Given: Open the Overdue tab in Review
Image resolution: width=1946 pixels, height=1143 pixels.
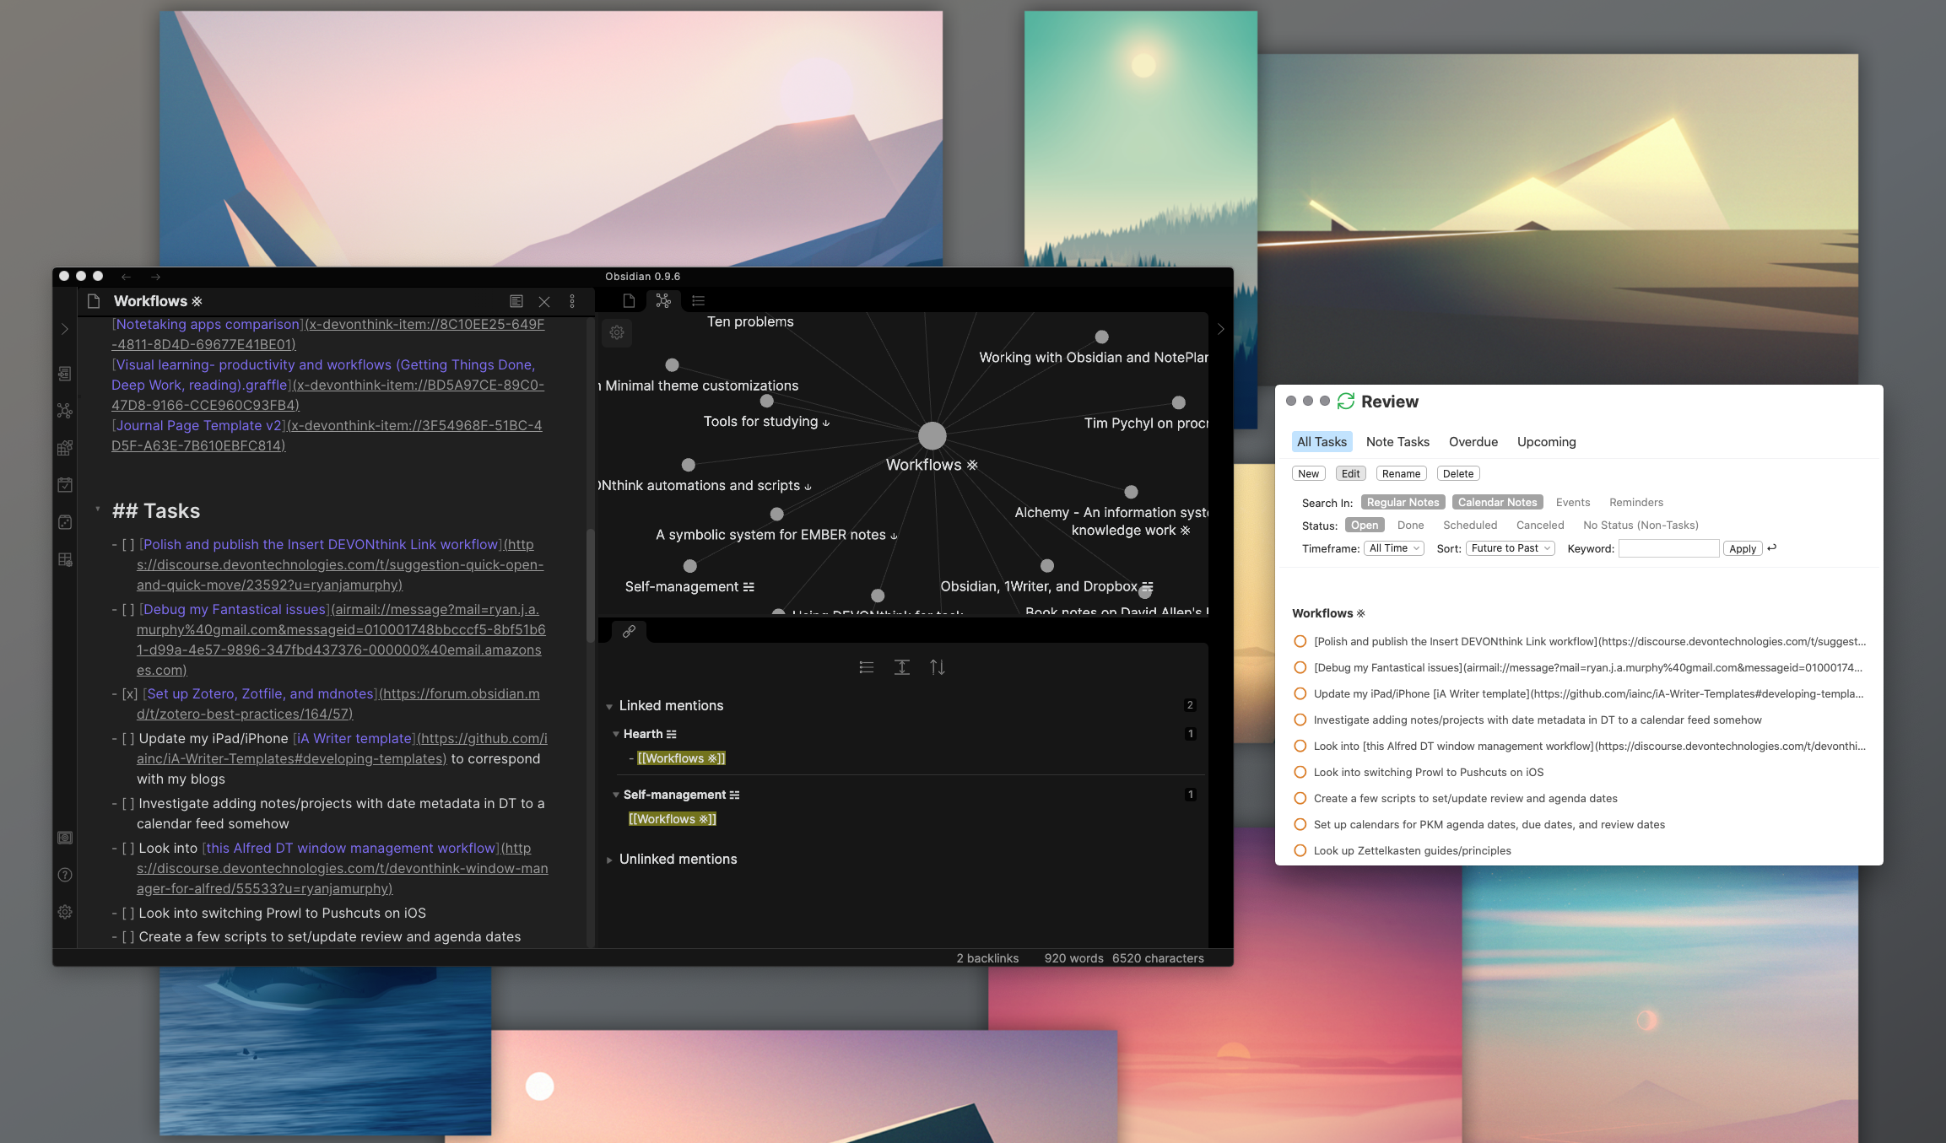Looking at the screenshot, I should (1473, 441).
